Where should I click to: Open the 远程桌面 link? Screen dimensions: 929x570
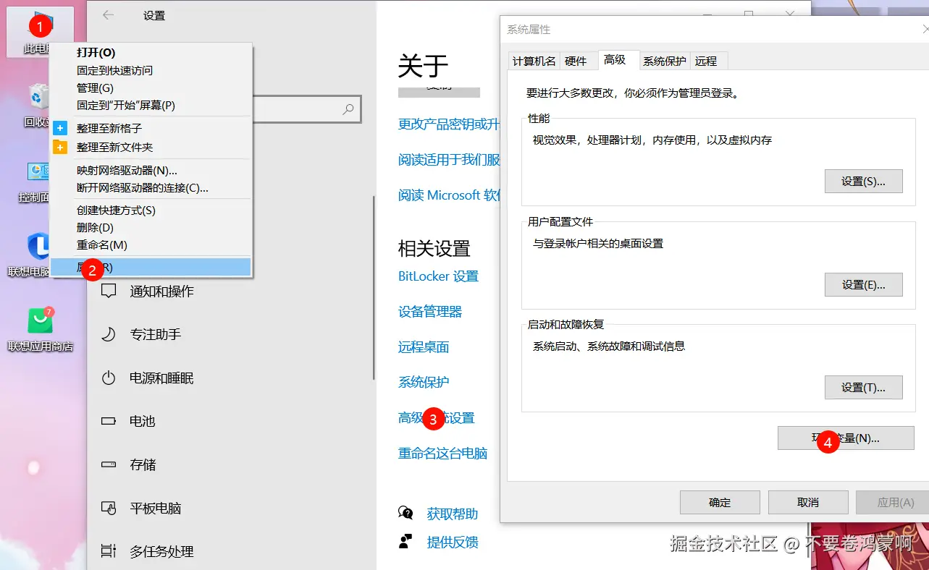point(424,347)
